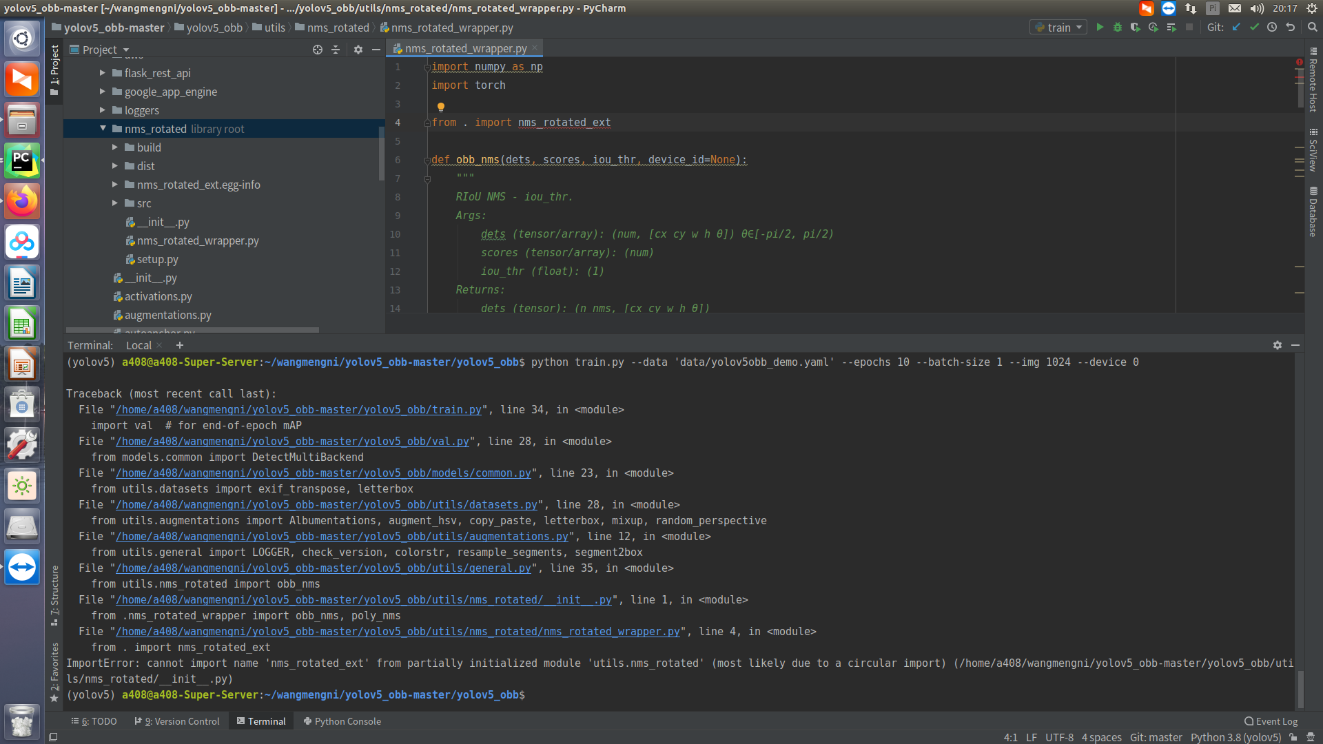Show Git history clock icon
Image resolution: width=1323 pixels, height=744 pixels.
pyautogui.click(x=1272, y=28)
